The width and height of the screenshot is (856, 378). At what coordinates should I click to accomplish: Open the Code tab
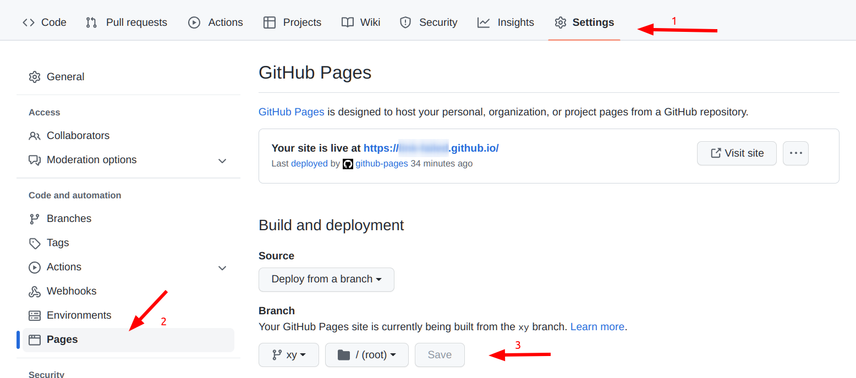click(44, 23)
